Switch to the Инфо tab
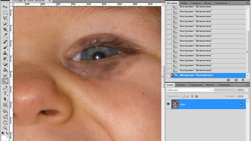 [184, 3]
